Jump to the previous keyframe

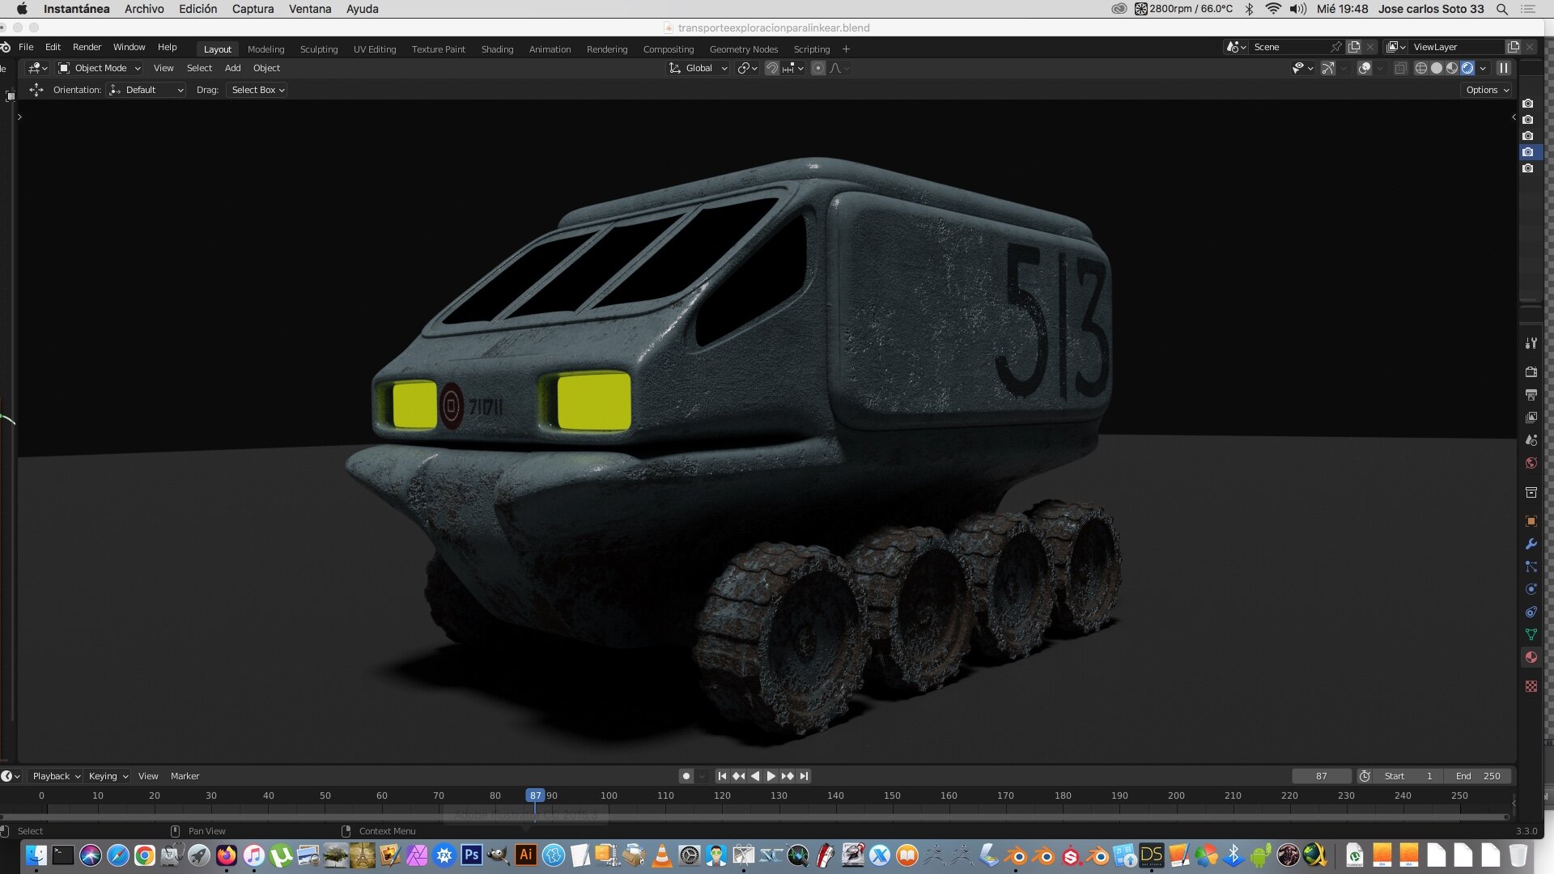(x=738, y=776)
